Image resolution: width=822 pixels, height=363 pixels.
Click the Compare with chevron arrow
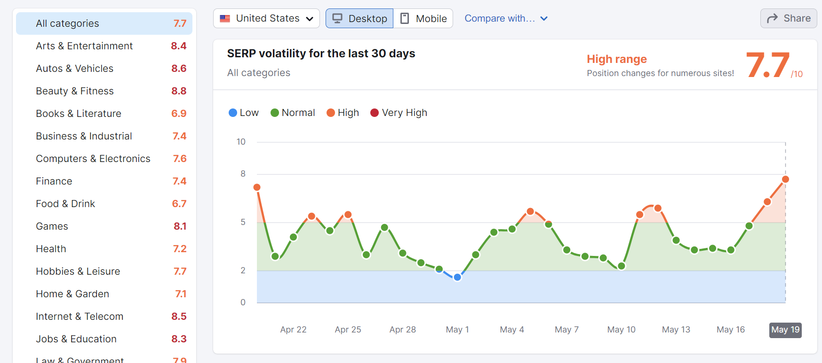(x=544, y=19)
